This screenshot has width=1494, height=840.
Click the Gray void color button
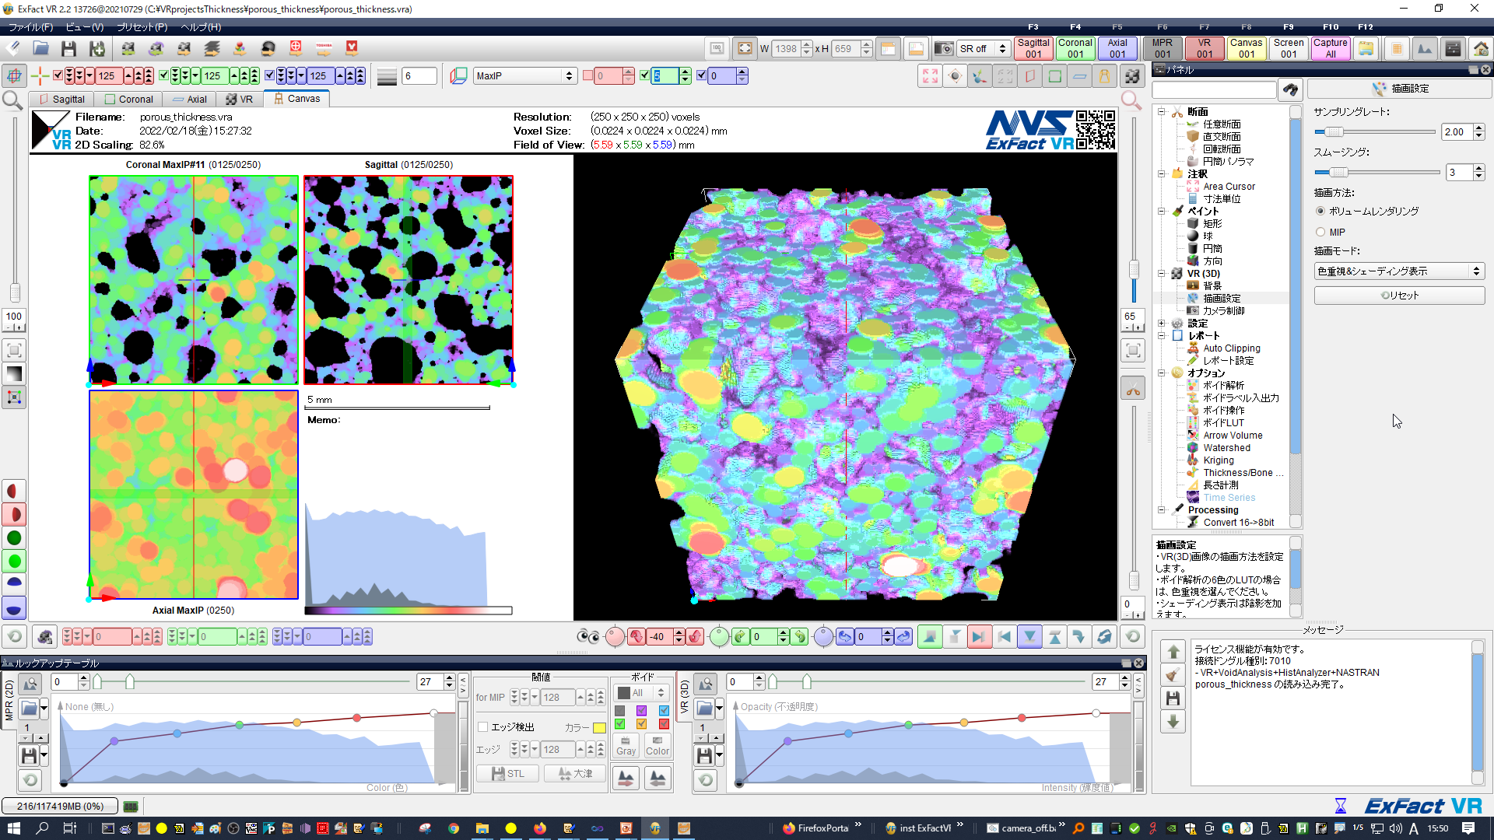(626, 745)
